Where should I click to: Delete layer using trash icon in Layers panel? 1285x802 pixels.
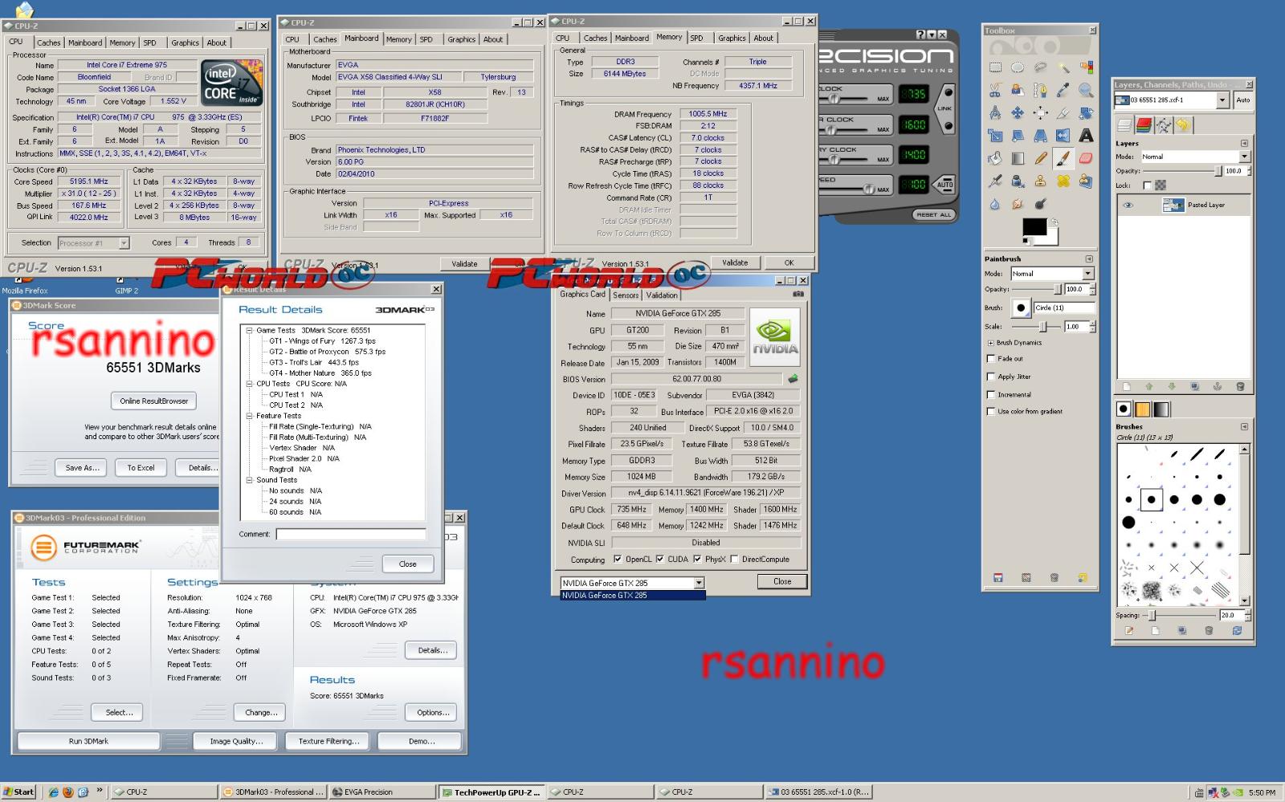pos(1240,386)
